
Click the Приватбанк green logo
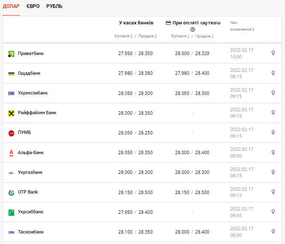click(x=11, y=54)
